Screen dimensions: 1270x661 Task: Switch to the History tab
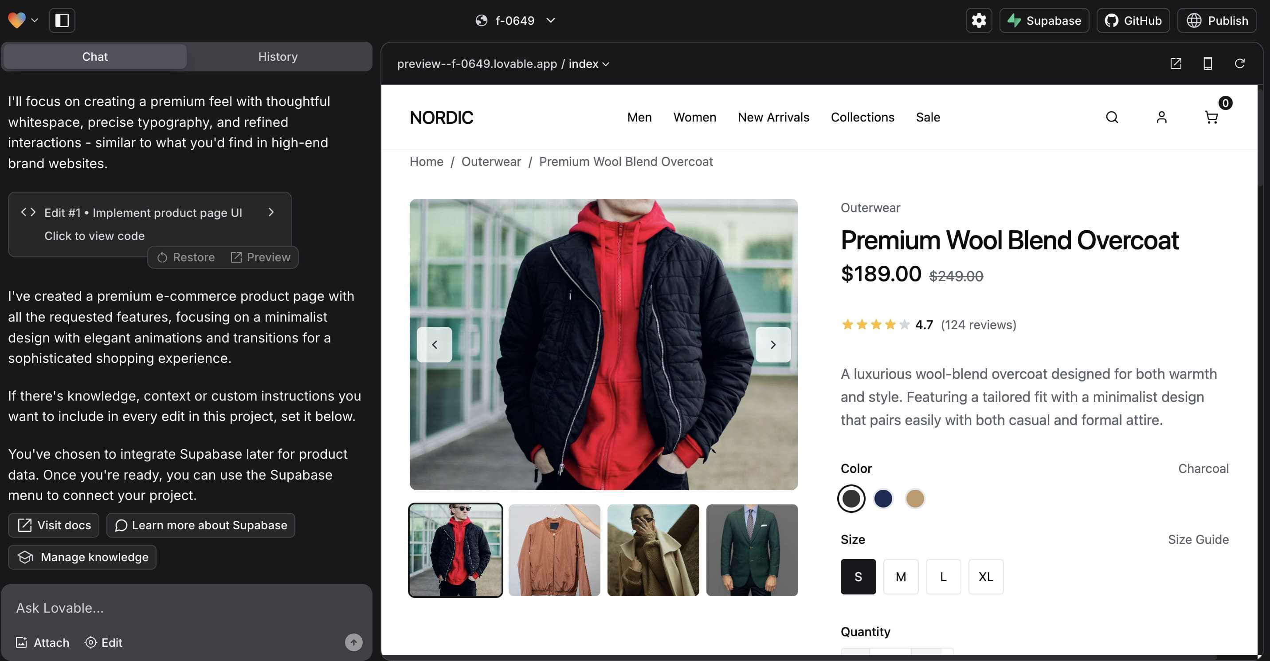click(x=278, y=57)
